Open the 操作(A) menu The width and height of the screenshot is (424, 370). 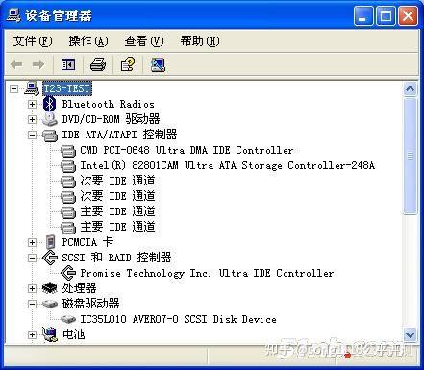click(88, 41)
